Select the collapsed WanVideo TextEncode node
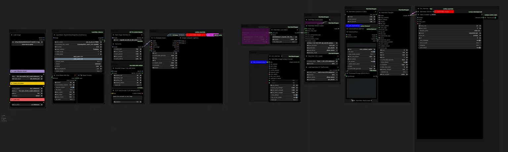Image resolution: width=508 pixels, height=152 pixels. click(x=363, y=100)
